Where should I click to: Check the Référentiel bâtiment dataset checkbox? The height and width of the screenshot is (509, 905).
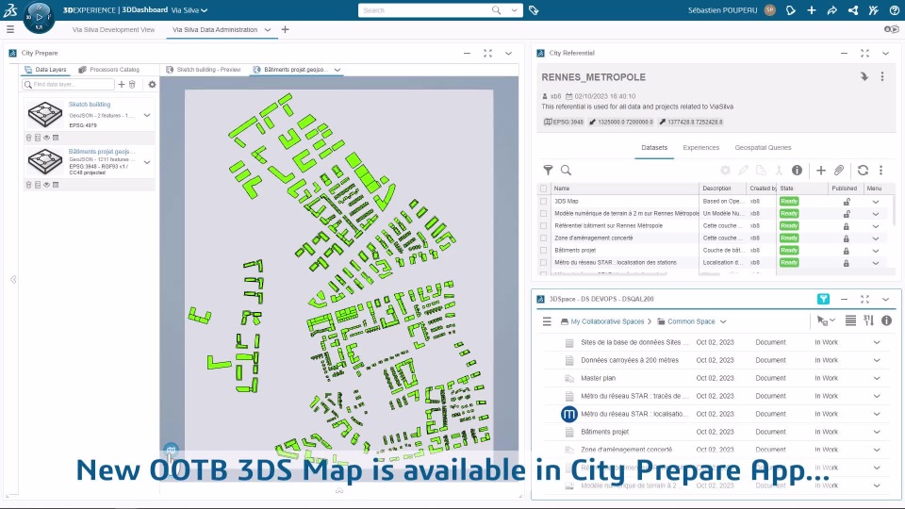tap(544, 225)
